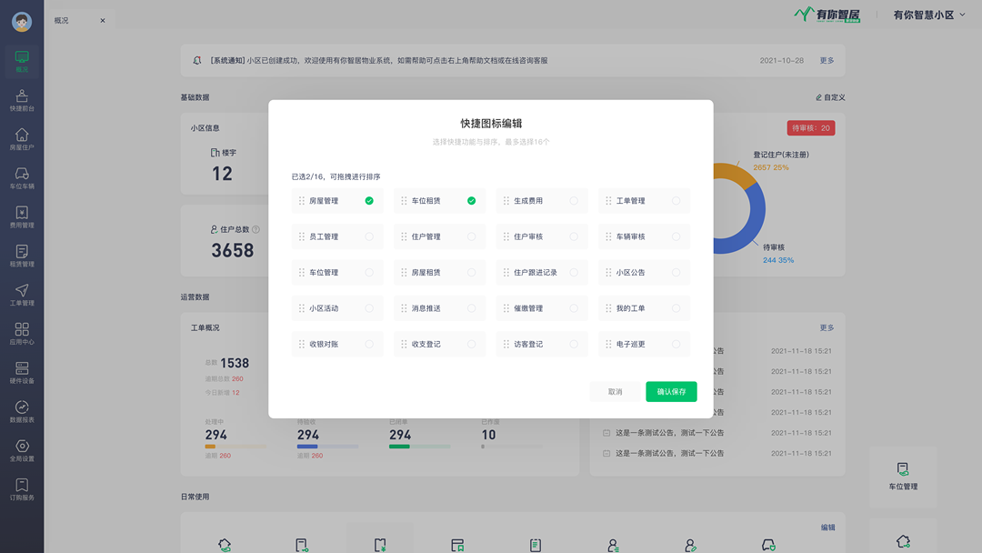Open 数据报表 sidebar icon
The height and width of the screenshot is (553, 982).
[x=22, y=412]
